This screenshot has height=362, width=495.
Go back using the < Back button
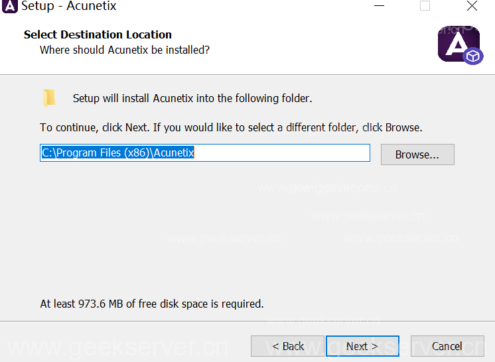pos(287,346)
